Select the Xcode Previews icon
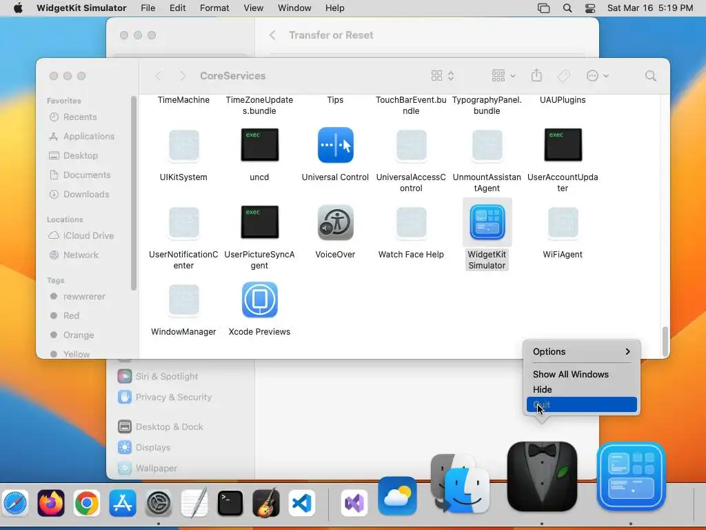 (x=259, y=300)
